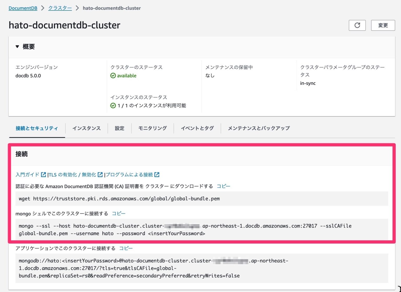The width and height of the screenshot is (401, 292).
Task: Click the mongo --ssl command block
Action: tap(202, 230)
